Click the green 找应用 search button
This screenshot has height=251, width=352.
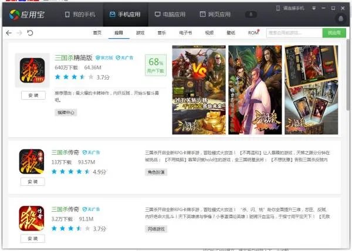[x=334, y=33]
